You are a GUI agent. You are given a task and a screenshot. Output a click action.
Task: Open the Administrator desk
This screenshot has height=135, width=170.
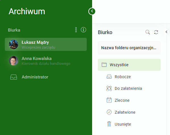(46, 77)
